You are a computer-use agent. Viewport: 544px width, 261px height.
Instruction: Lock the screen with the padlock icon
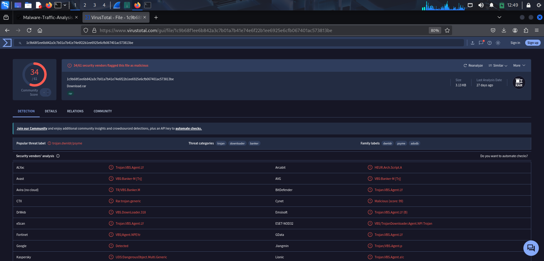coord(529,5)
